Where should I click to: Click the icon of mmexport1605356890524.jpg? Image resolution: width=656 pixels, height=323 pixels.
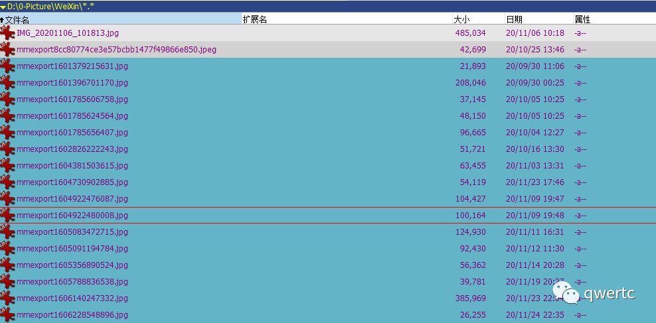point(7,265)
